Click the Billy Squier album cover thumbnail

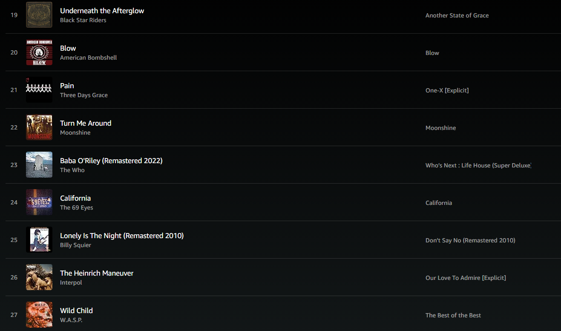click(39, 239)
